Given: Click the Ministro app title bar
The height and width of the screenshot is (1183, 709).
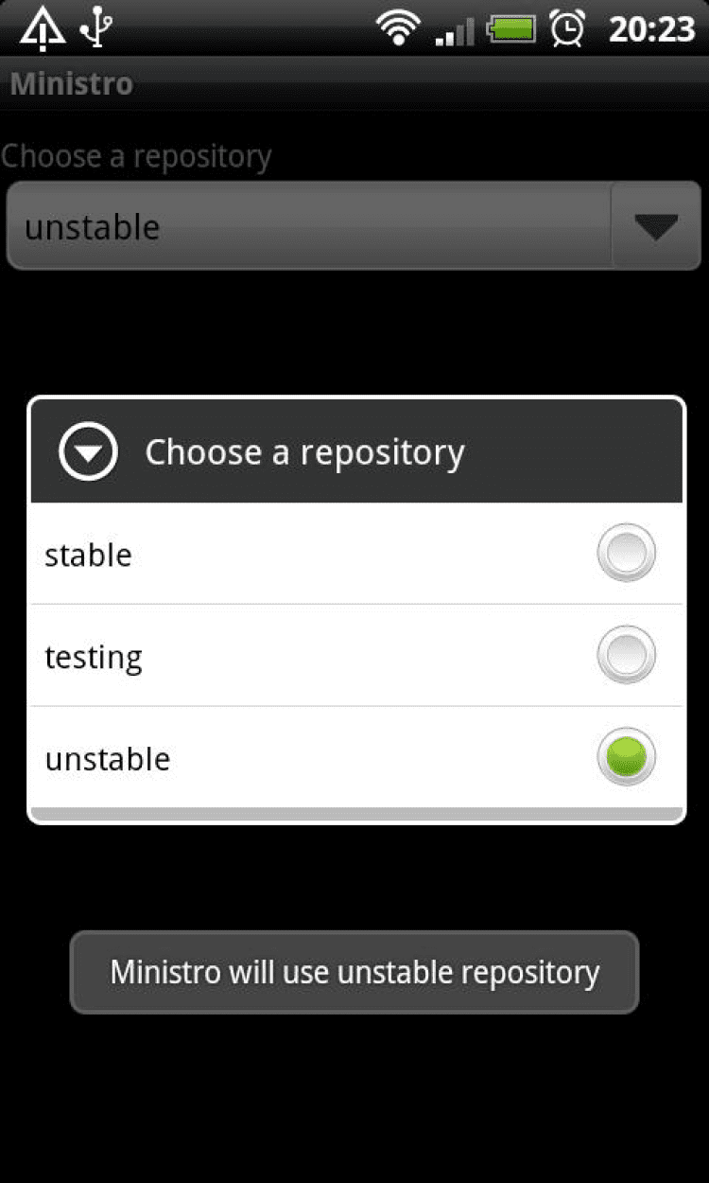Looking at the screenshot, I should 72,84.
